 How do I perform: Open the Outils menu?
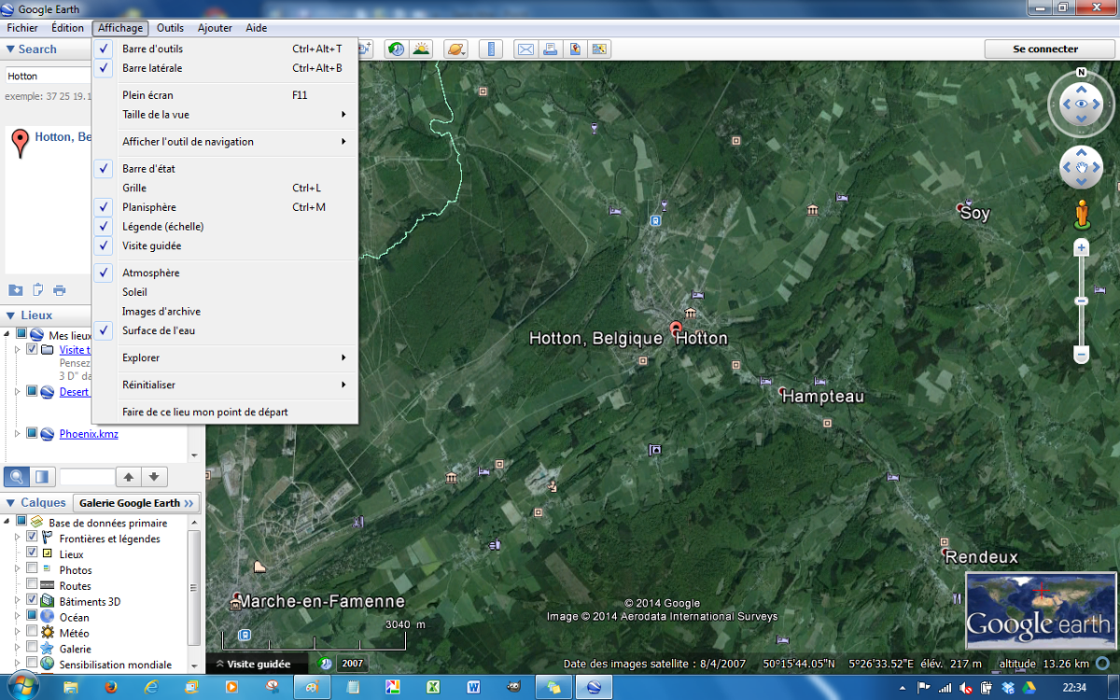point(170,28)
